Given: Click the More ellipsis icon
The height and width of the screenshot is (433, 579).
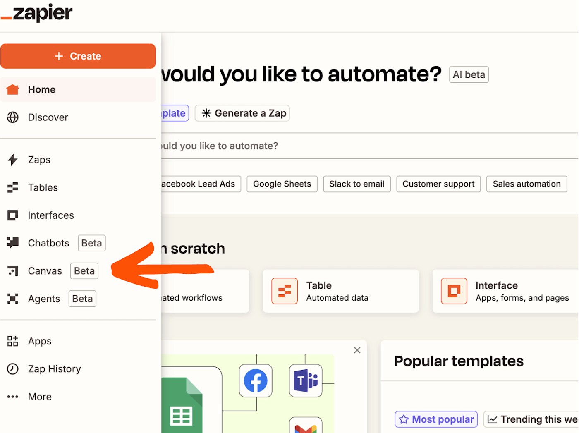Looking at the screenshot, I should click(13, 397).
